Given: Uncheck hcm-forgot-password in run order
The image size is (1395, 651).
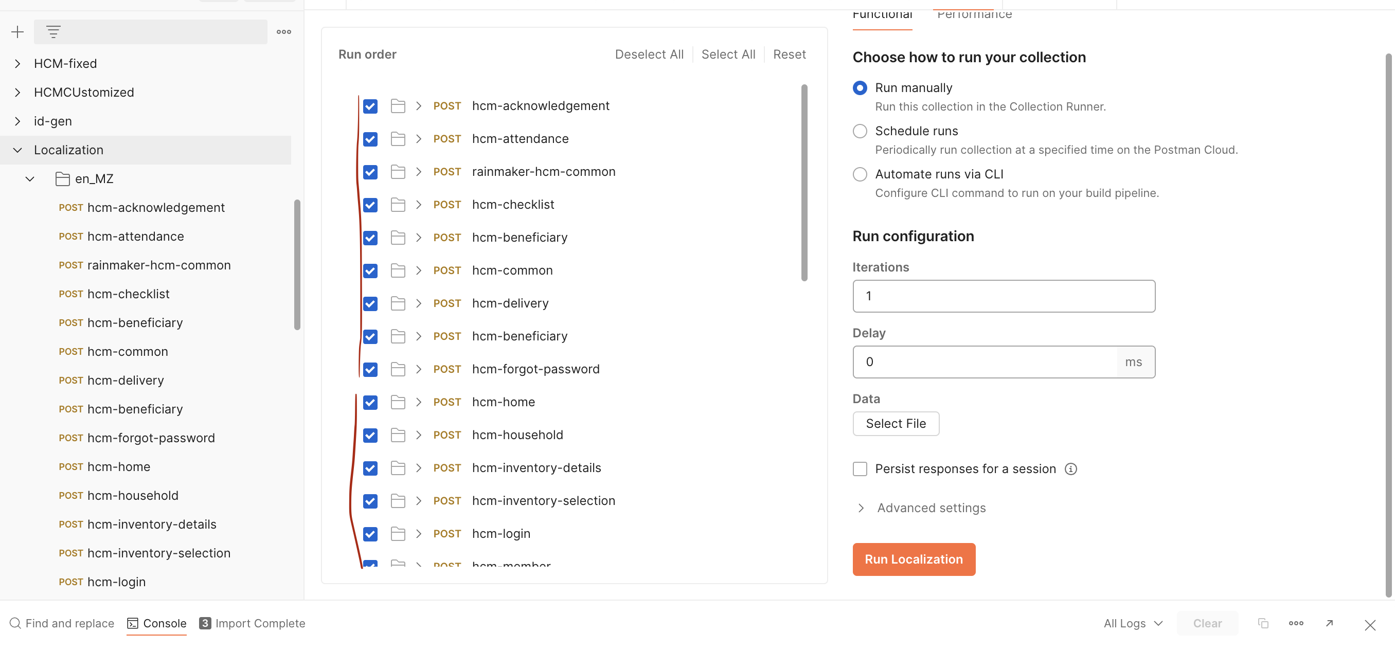Looking at the screenshot, I should pos(370,370).
